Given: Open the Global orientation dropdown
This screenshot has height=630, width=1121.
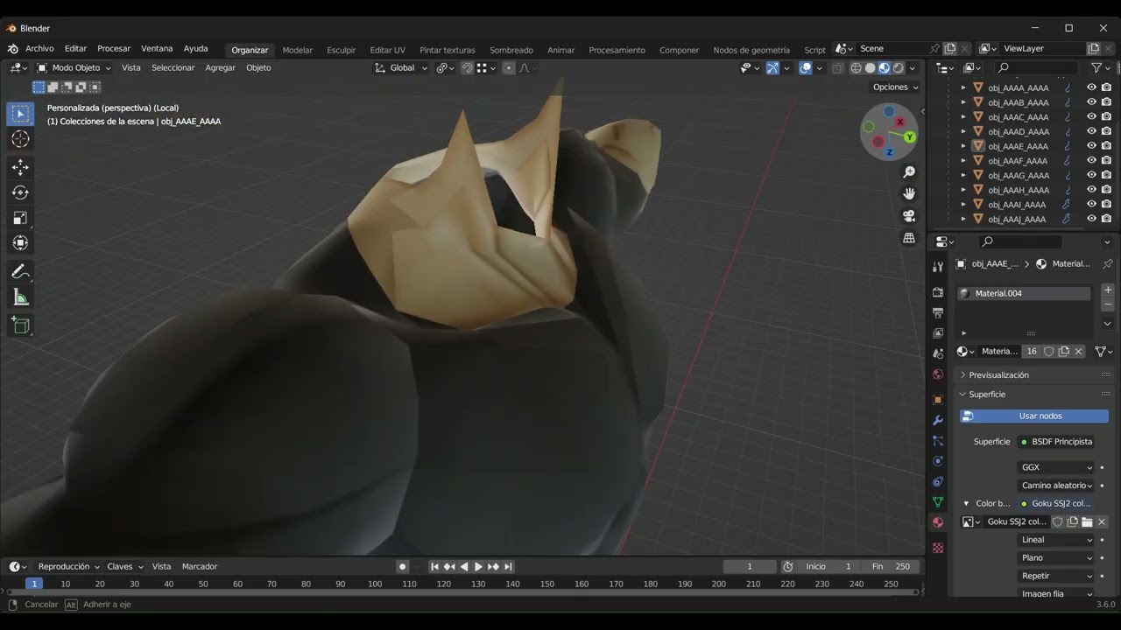Looking at the screenshot, I should coord(401,68).
